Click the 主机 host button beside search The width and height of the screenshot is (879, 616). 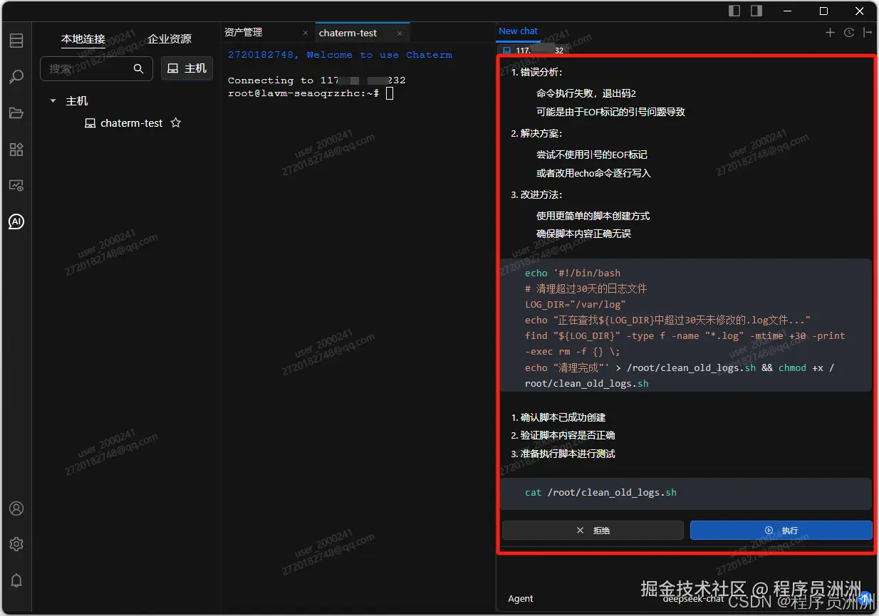[187, 68]
